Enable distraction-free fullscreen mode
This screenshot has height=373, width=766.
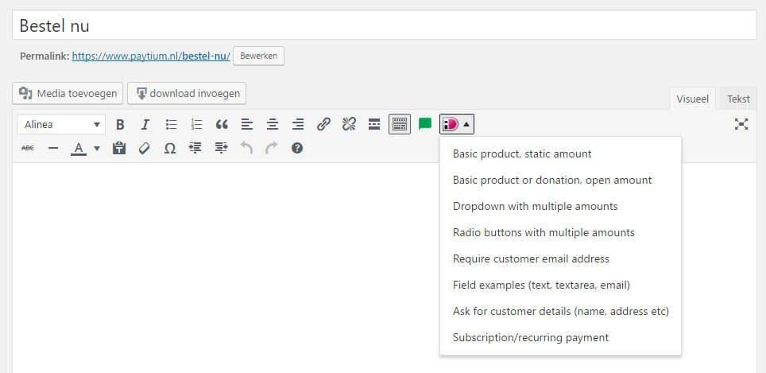[x=741, y=124]
